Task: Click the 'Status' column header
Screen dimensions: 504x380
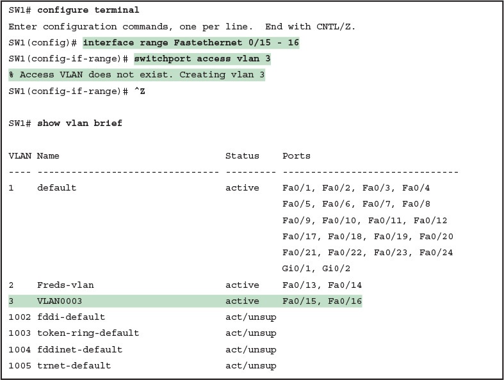Action: tap(242, 155)
